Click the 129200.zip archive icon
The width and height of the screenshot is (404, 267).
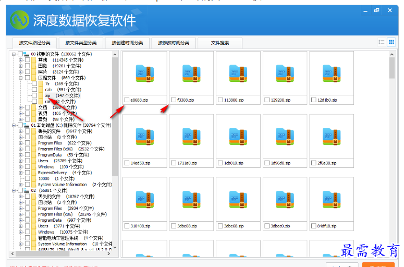[x=285, y=74]
